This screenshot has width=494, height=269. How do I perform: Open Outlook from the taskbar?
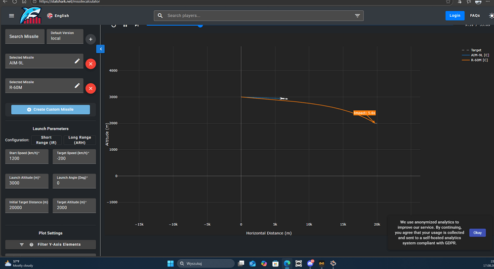pos(252,264)
